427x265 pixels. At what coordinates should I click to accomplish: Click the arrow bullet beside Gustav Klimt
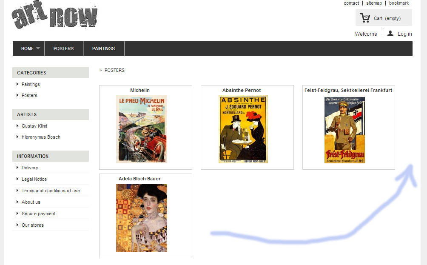pyautogui.click(x=17, y=126)
